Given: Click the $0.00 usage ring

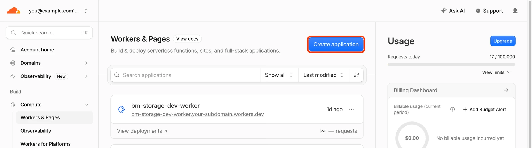Looking at the screenshot, I should coord(412,137).
